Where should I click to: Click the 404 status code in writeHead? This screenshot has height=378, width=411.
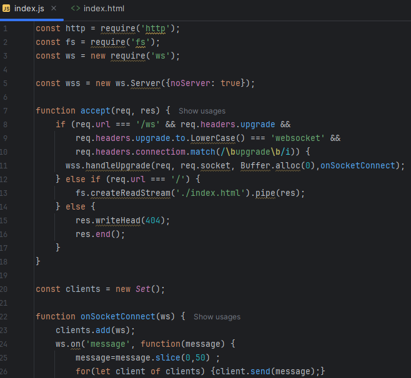152,220
